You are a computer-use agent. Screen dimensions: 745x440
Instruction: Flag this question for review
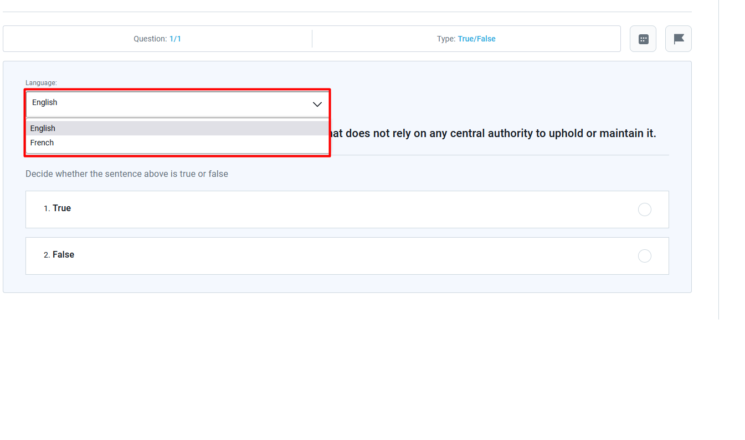[679, 39]
